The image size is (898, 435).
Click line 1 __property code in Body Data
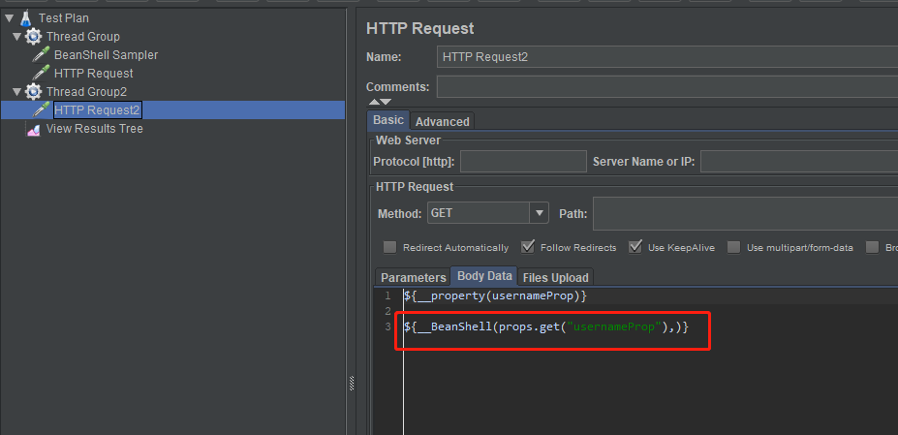pos(495,296)
